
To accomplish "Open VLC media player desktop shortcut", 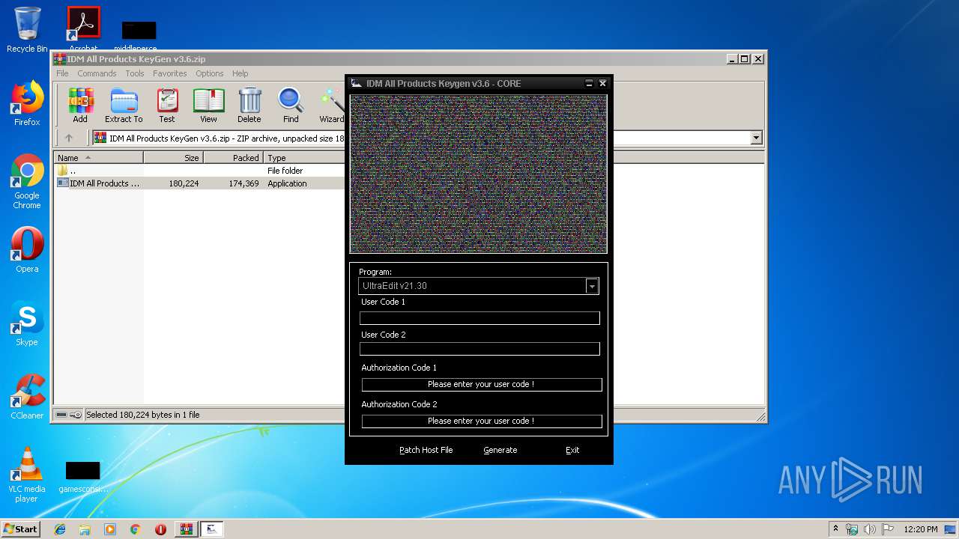I will tap(27, 475).
